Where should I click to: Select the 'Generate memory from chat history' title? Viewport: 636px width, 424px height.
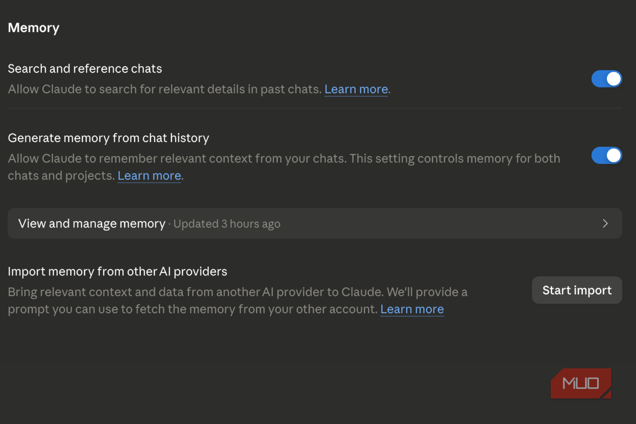tap(108, 138)
